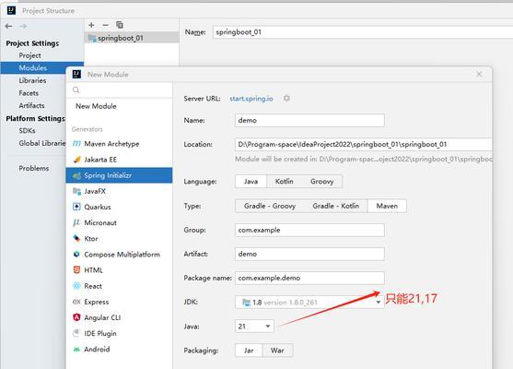The image size is (513, 369).
Task: Add a module with the plus icon
Action: [91, 25]
